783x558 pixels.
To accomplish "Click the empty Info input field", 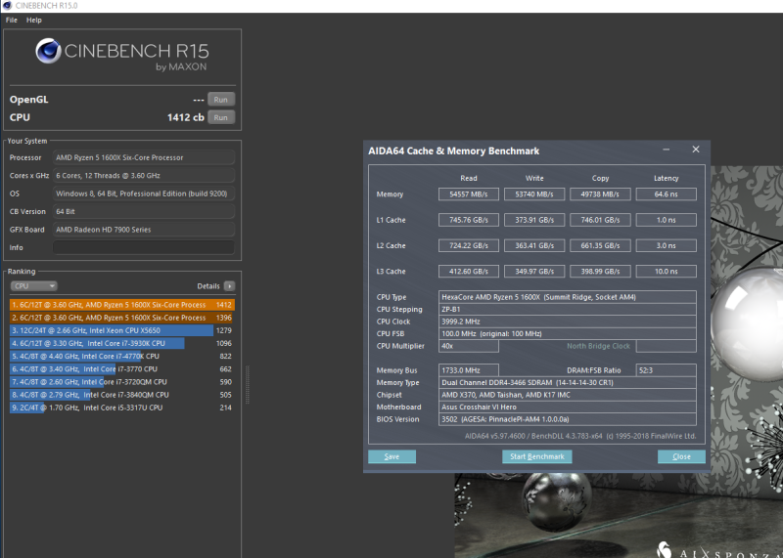I will pos(143,247).
